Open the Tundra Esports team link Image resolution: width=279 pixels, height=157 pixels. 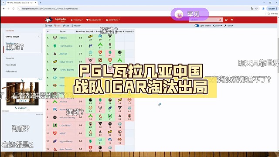[x=67, y=70]
